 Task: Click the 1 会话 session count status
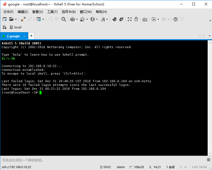[x=170, y=167]
